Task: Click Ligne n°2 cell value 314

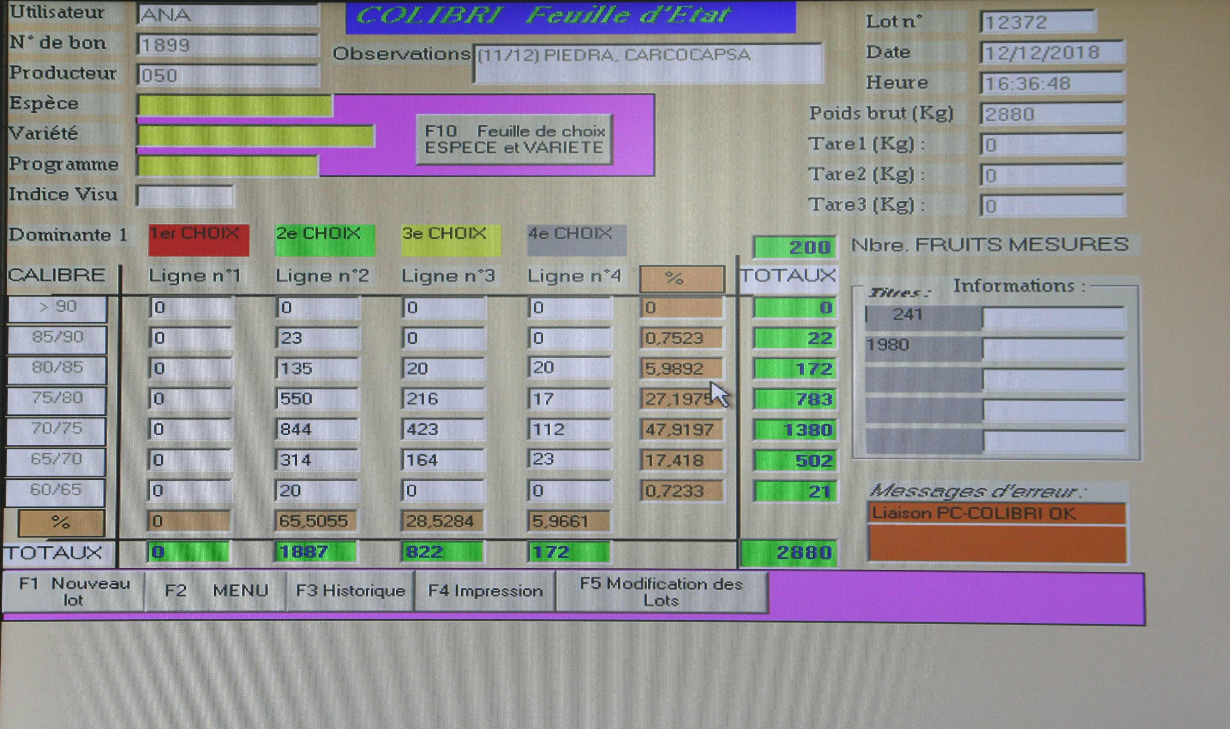Action: (x=317, y=460)
